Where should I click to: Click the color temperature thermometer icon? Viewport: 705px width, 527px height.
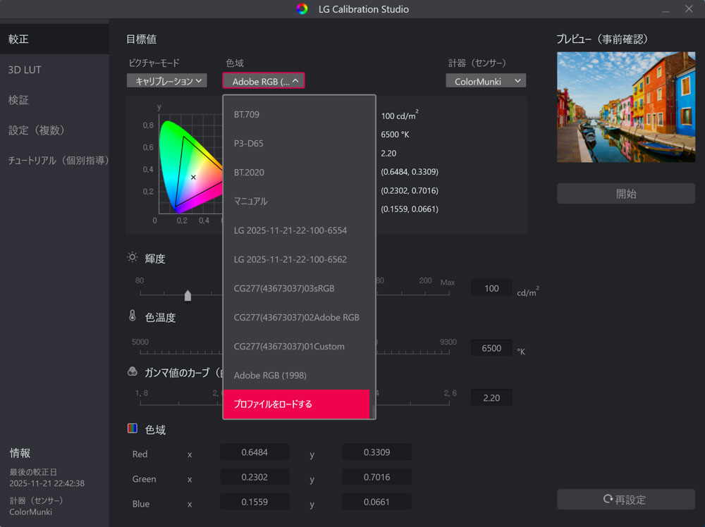(132, 316)
